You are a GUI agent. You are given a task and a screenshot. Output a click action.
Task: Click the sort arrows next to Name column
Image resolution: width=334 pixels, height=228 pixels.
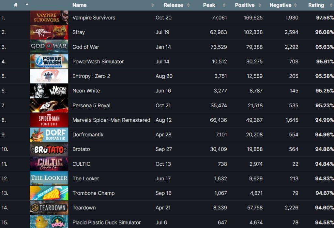[x=153, y=5]
